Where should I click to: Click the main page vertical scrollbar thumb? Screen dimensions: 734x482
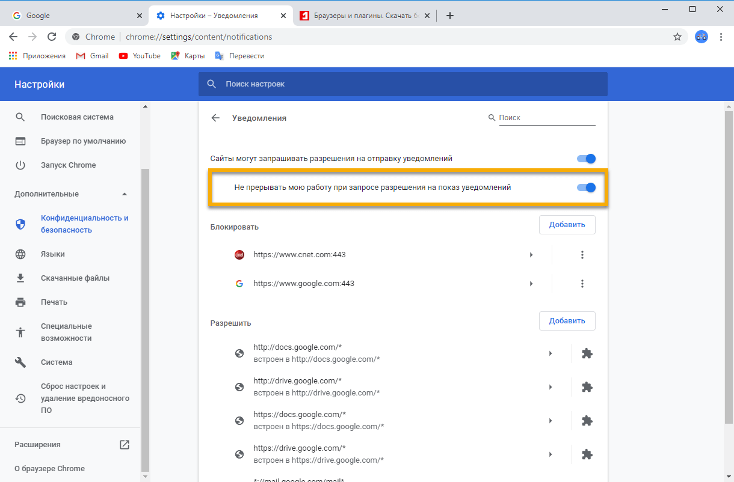729,267
